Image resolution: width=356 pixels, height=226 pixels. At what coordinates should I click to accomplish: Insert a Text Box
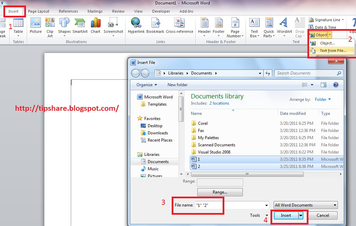pos(254,28)
